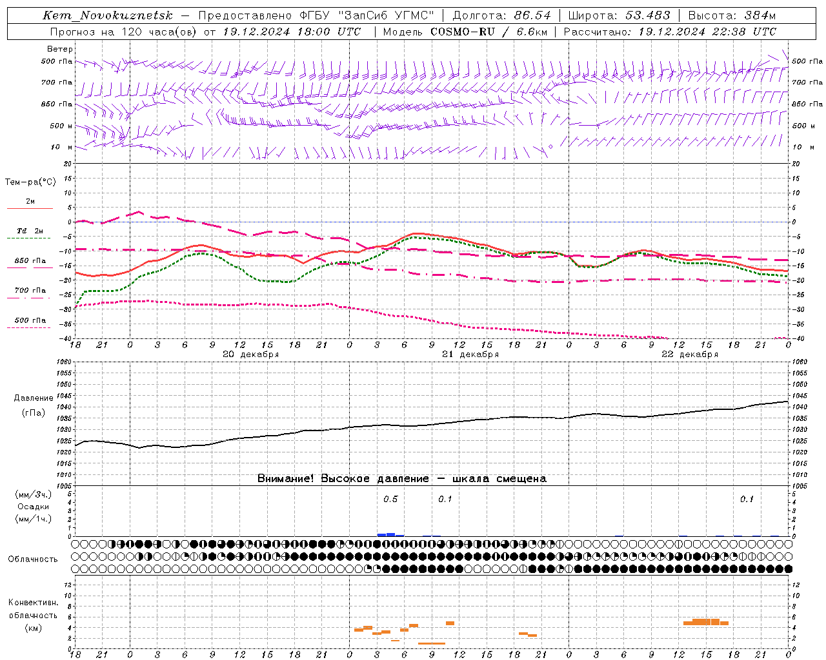The height and width of the screenshot is (660, 826).
Task: Click the '22 декабря' date label
Action: pos(690,354)
